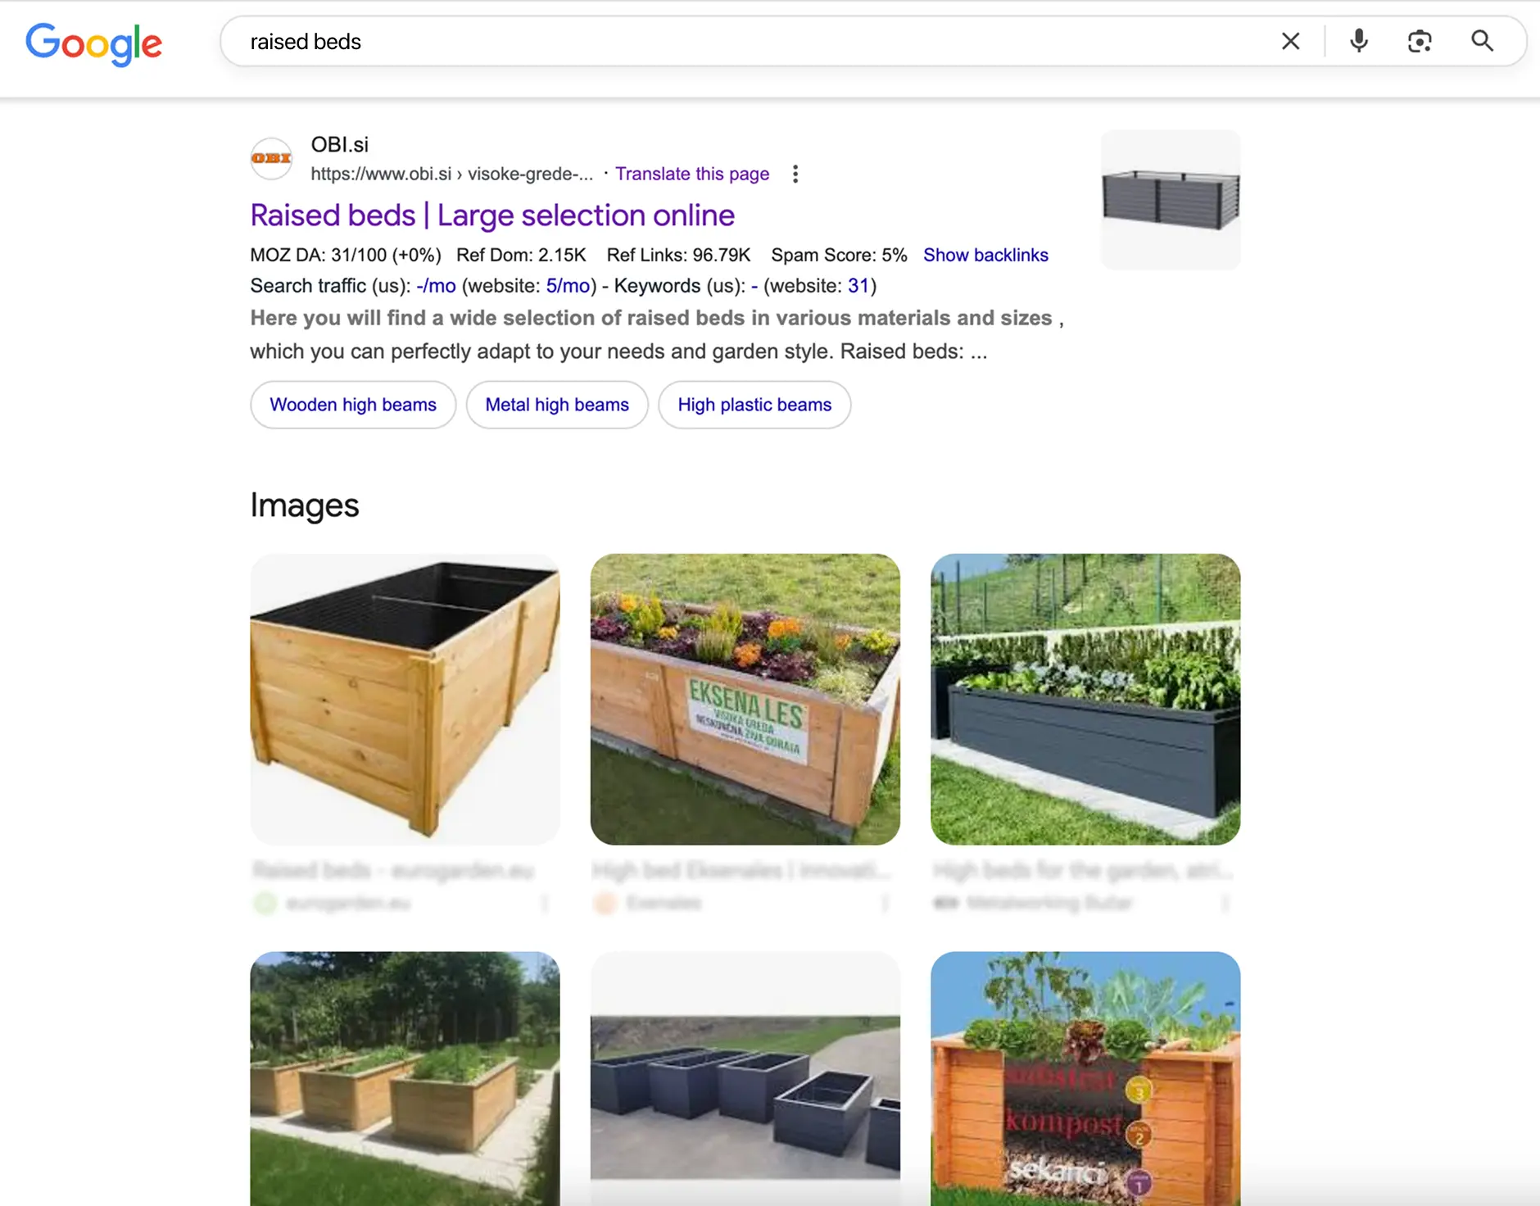The image size is (1540, 1206).
Task: Start voice search with microphone icon
Action: point(1359,41)
